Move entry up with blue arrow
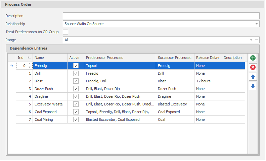 coord(253,77)
